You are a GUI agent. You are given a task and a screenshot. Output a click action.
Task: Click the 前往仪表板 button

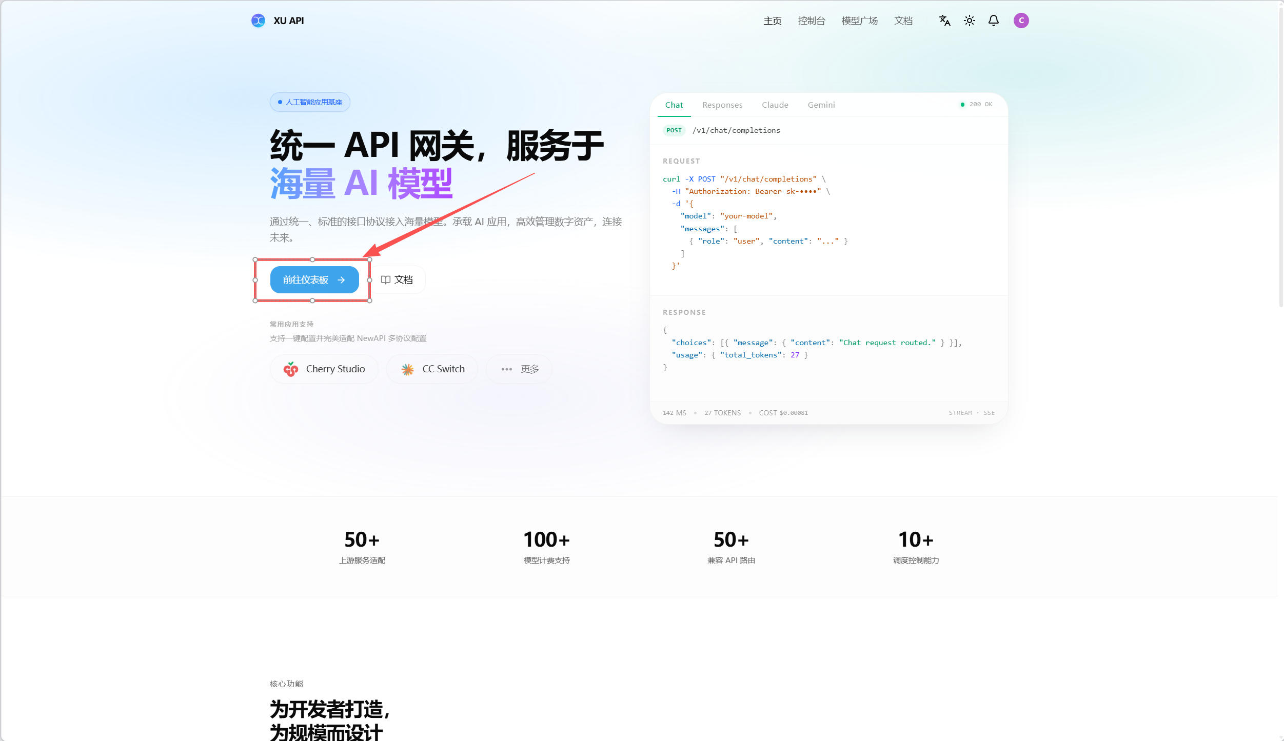(314, 279)
